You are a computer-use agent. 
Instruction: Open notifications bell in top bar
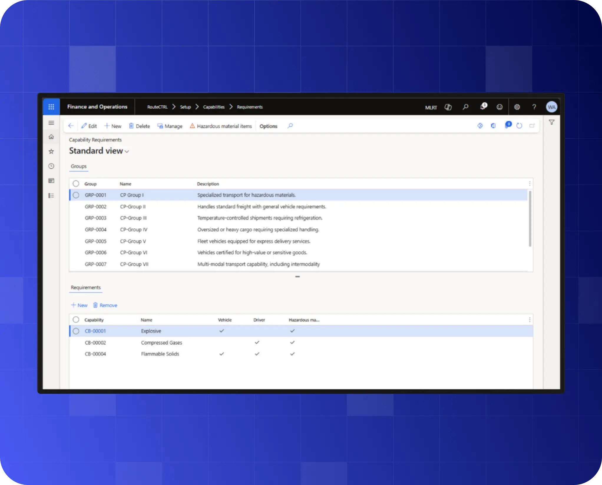pos(483,107)
